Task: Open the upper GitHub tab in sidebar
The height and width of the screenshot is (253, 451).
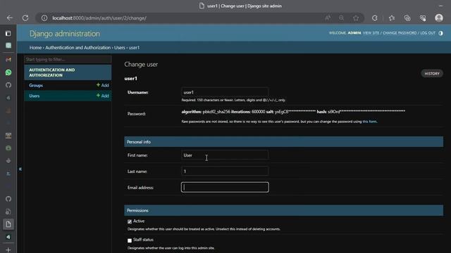Action: (x=8, y=85)
